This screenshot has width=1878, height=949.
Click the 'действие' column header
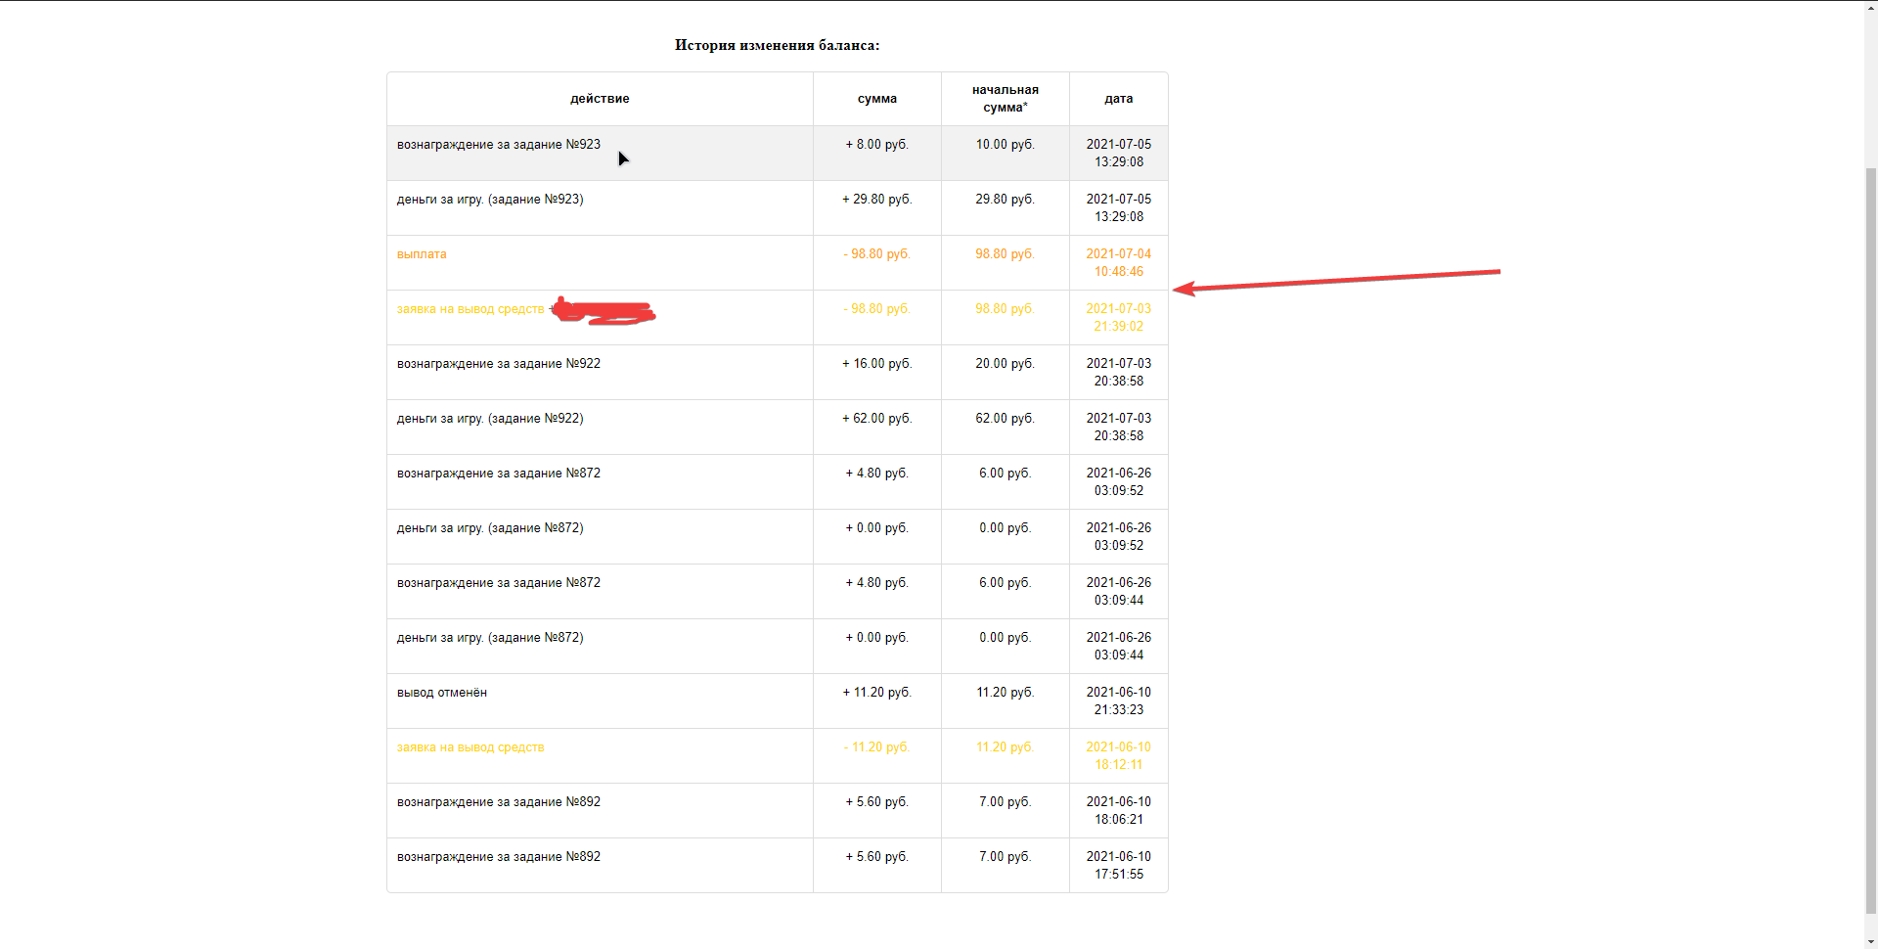(x=600, y=99)
